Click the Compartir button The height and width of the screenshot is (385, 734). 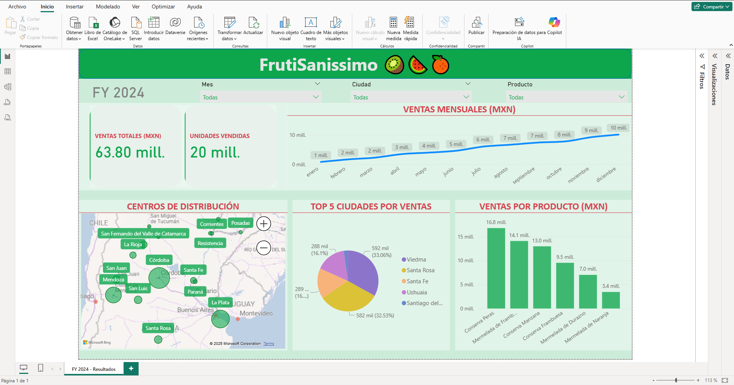[711, 6]
